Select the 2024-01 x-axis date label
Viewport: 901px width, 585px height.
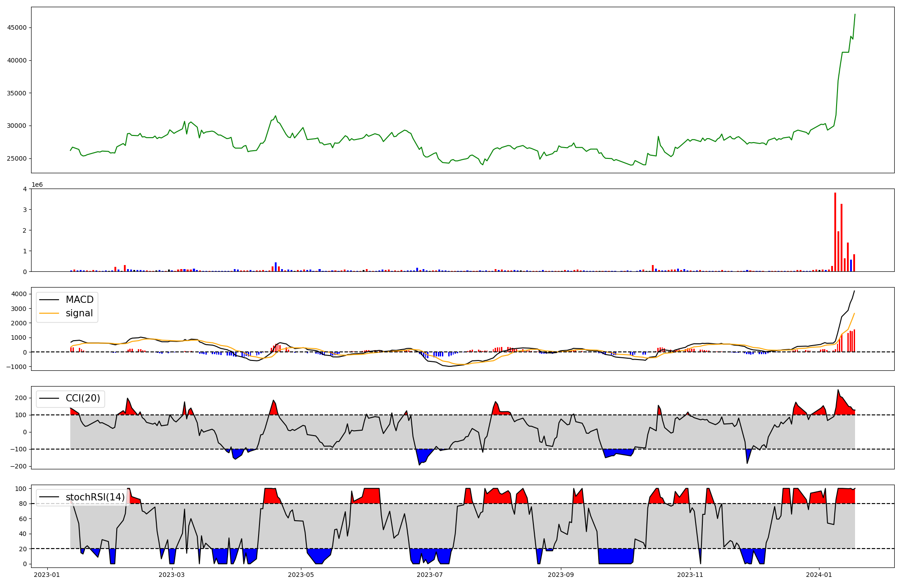pos(819,575)
